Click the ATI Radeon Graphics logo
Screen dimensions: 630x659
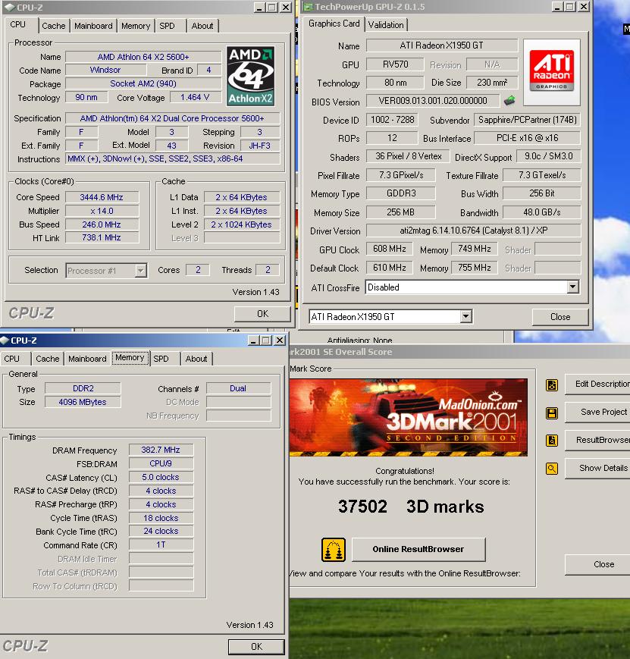(552, 72)
